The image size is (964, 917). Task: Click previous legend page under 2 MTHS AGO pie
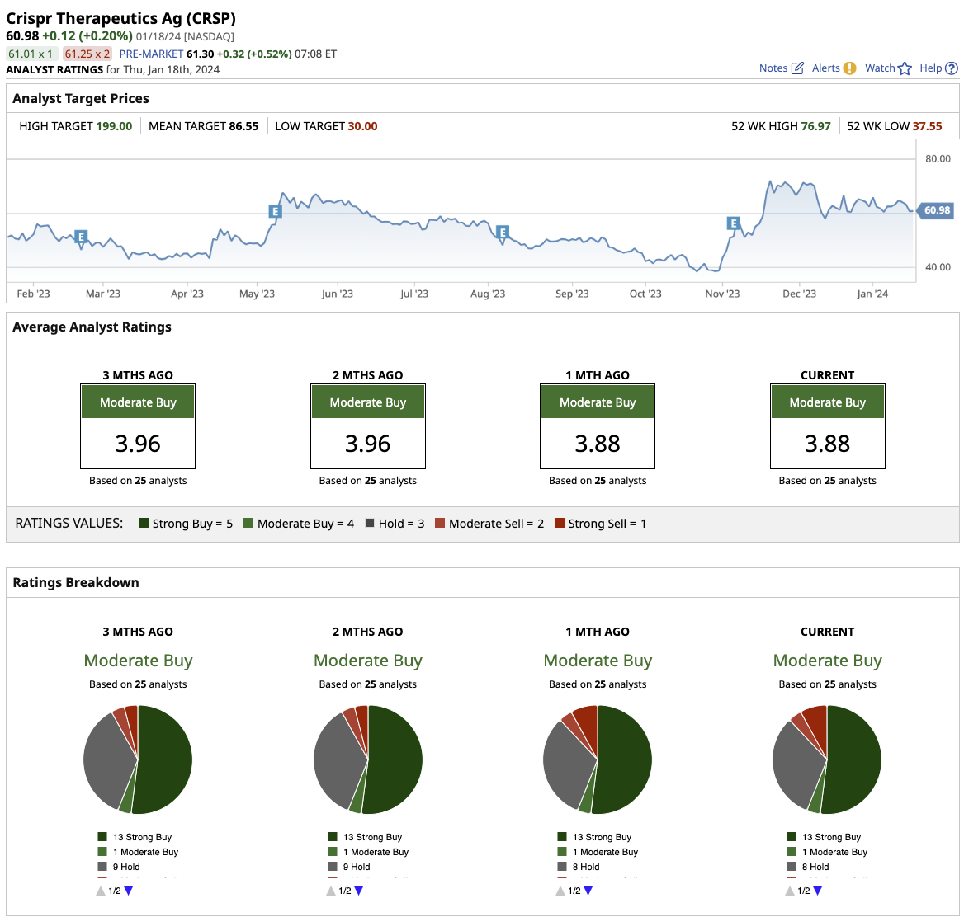pyautogui.click(x=331, y=891)
